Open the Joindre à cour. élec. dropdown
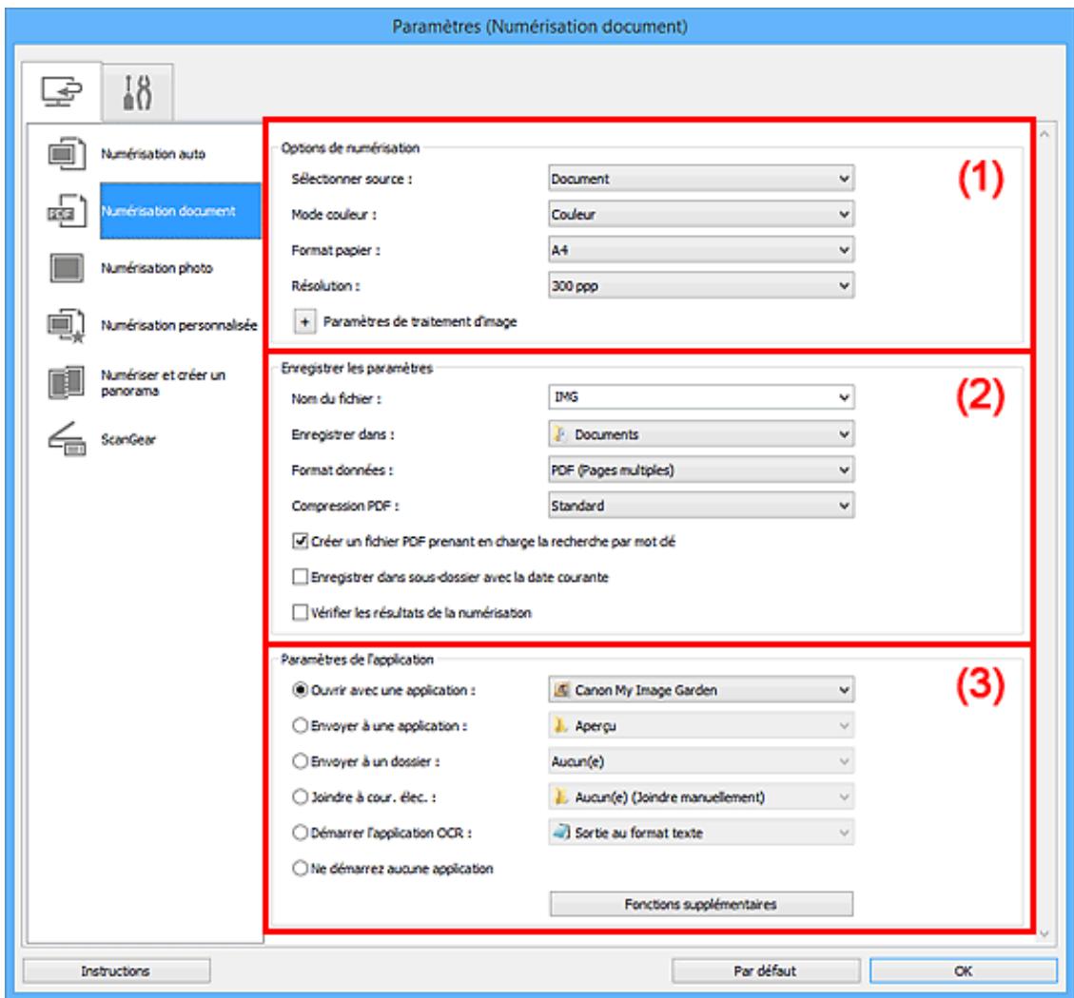This screenshot has width=1074, height=998. coord(701,796)
